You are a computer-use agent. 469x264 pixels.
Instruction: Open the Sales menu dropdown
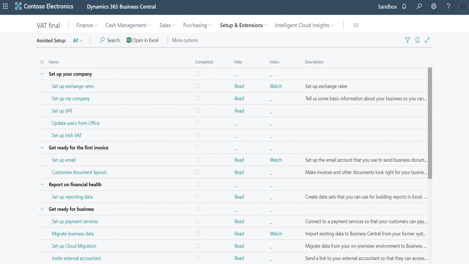click(x=167, y=25)
